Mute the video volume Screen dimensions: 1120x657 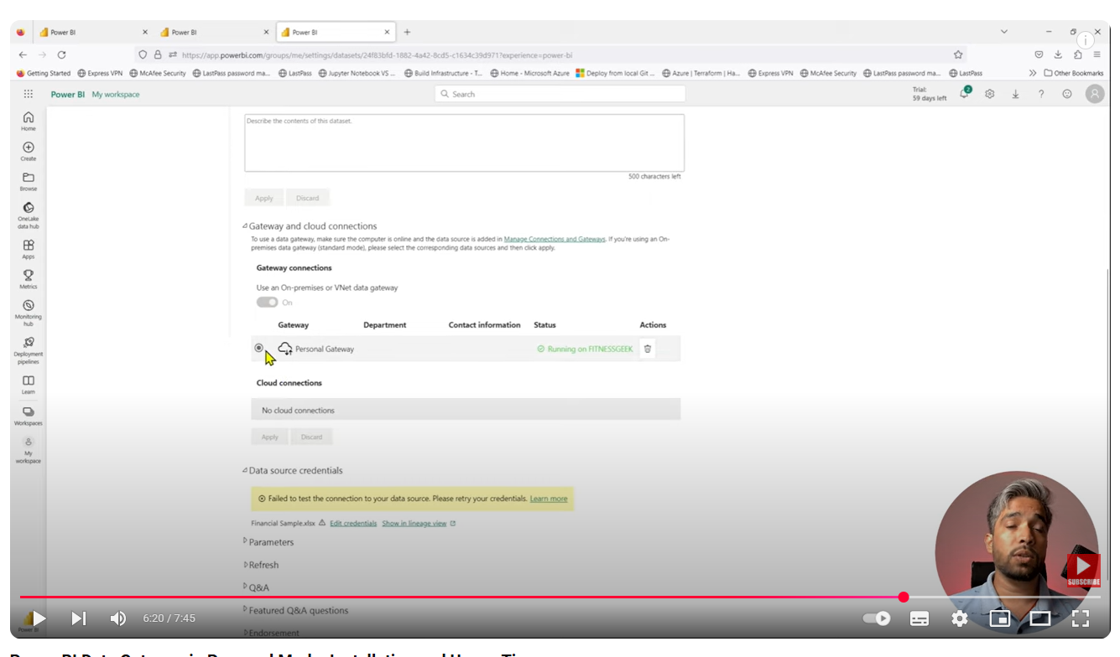pos(118,618)
